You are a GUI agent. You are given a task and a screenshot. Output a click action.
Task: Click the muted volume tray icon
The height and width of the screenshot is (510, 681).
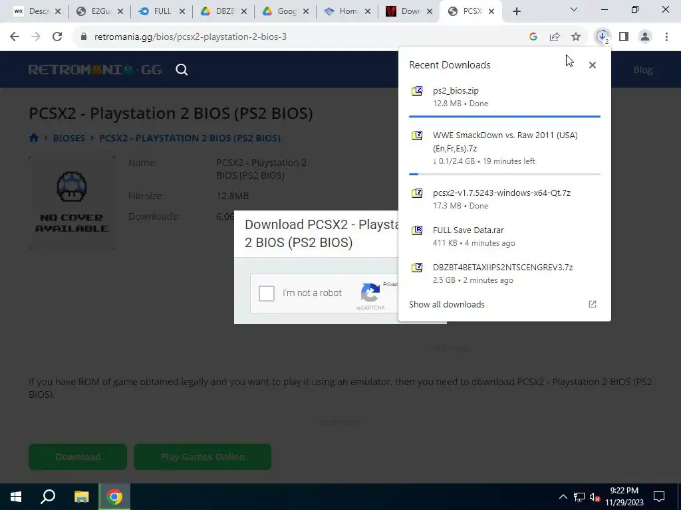click(595, 497)
